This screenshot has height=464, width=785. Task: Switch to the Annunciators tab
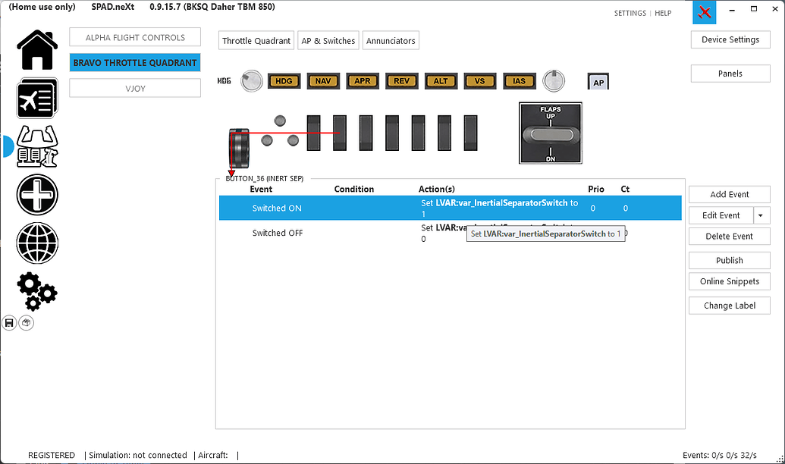coord(391,41)
